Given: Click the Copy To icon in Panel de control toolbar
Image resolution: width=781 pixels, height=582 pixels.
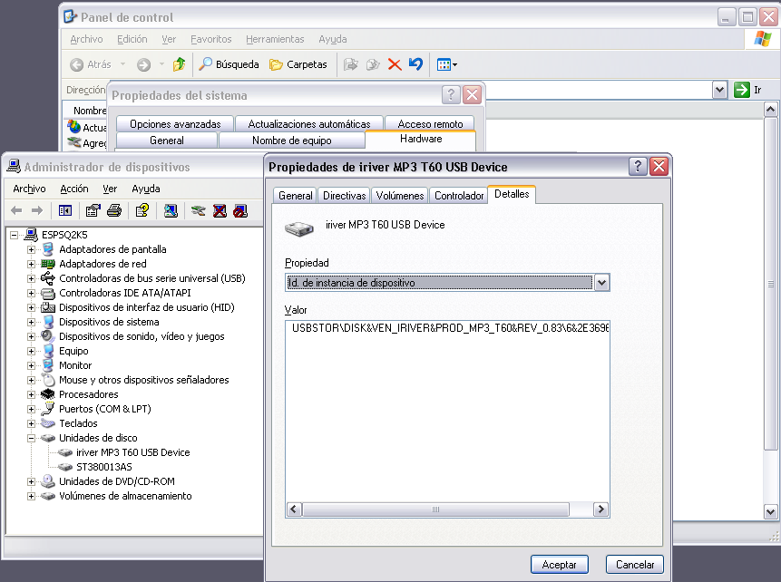Looking at the screenshot, I should click(x=373, y=64).
